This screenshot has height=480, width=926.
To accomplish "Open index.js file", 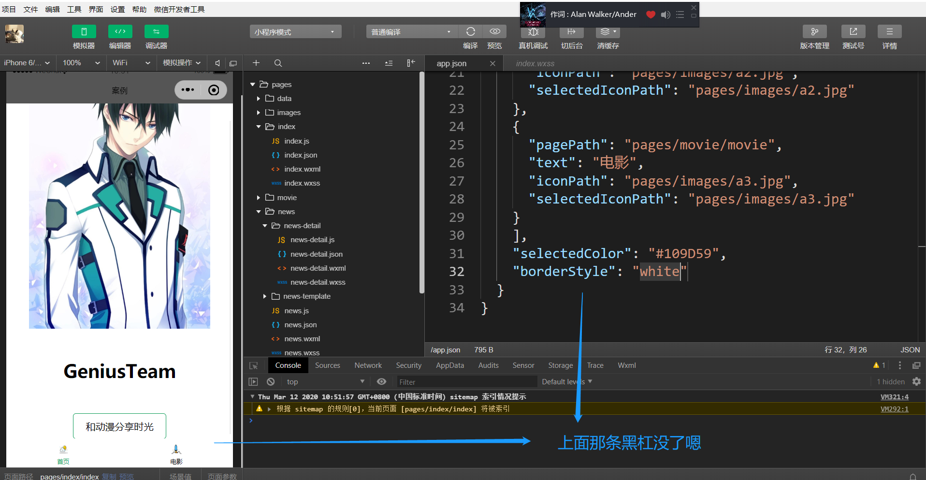I will [297, 141].
